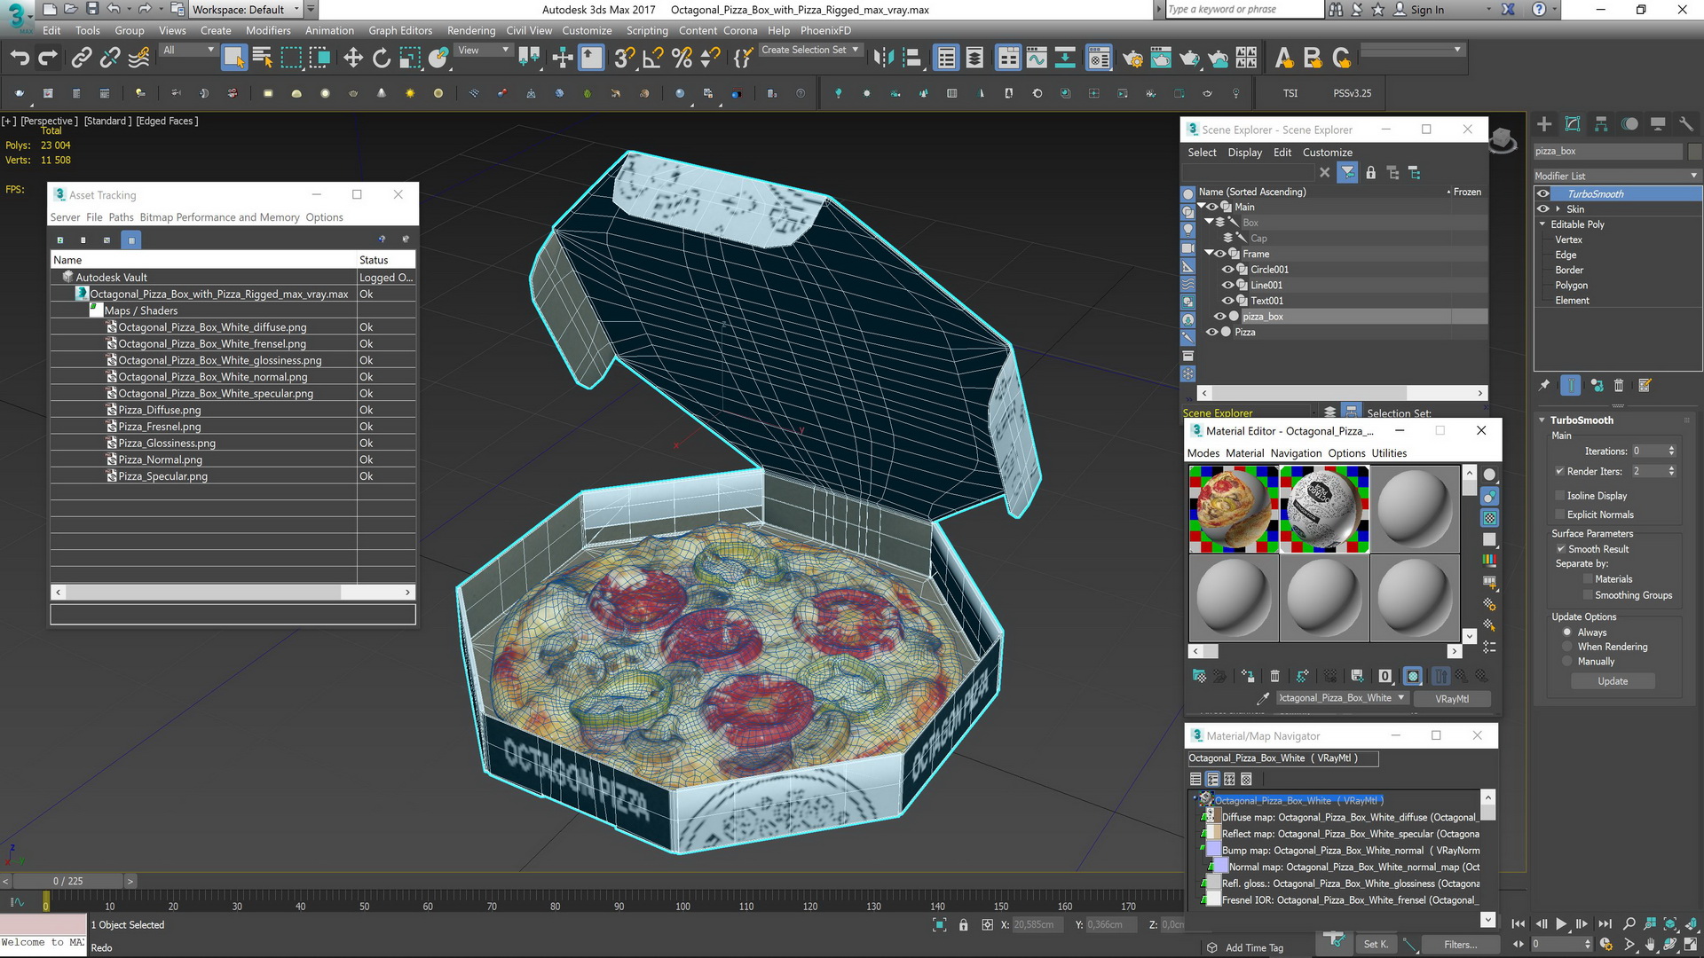Open the View coordinate system dropdown
Image resolution: width=1704 pixels, height=958 pixels.
click(x=483, y=51)
